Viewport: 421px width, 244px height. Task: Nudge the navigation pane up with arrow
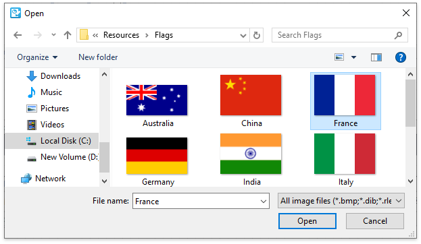point(105,74)
